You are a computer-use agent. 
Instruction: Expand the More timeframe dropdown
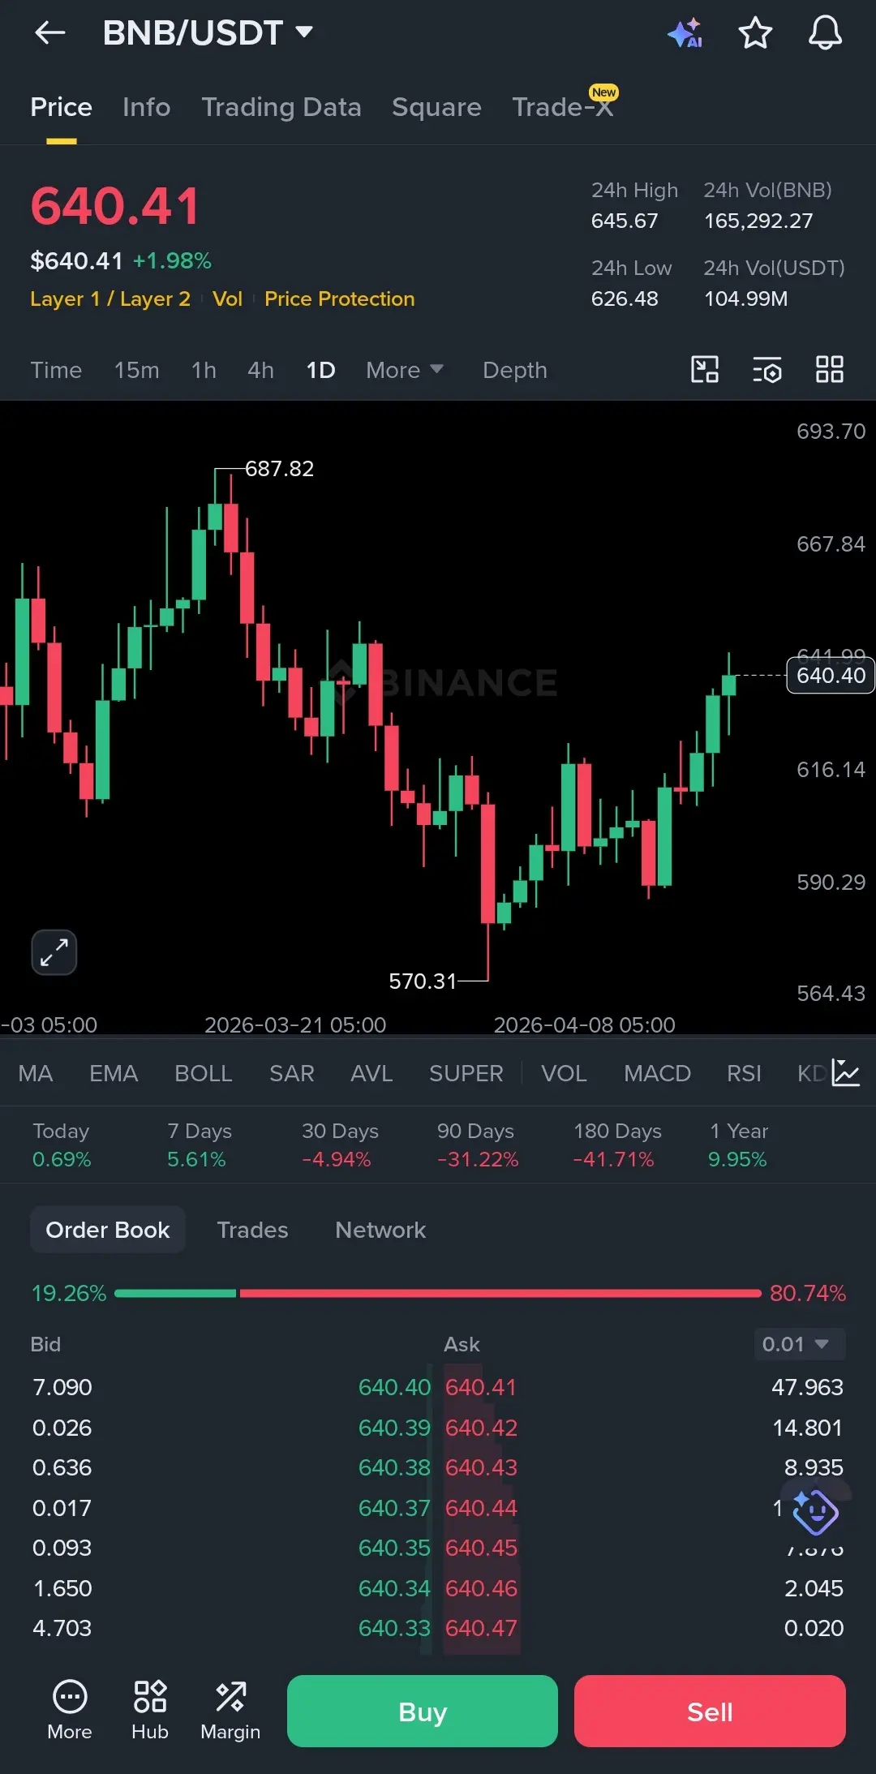click(x=405, y=370)
